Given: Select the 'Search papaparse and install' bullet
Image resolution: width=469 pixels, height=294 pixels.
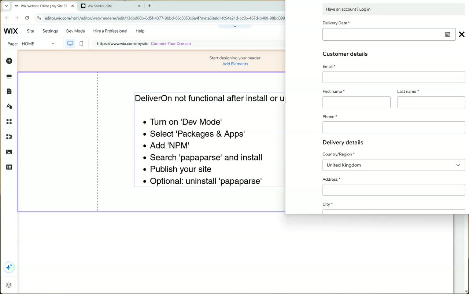Looking at the screenshot, I should 206,158.
